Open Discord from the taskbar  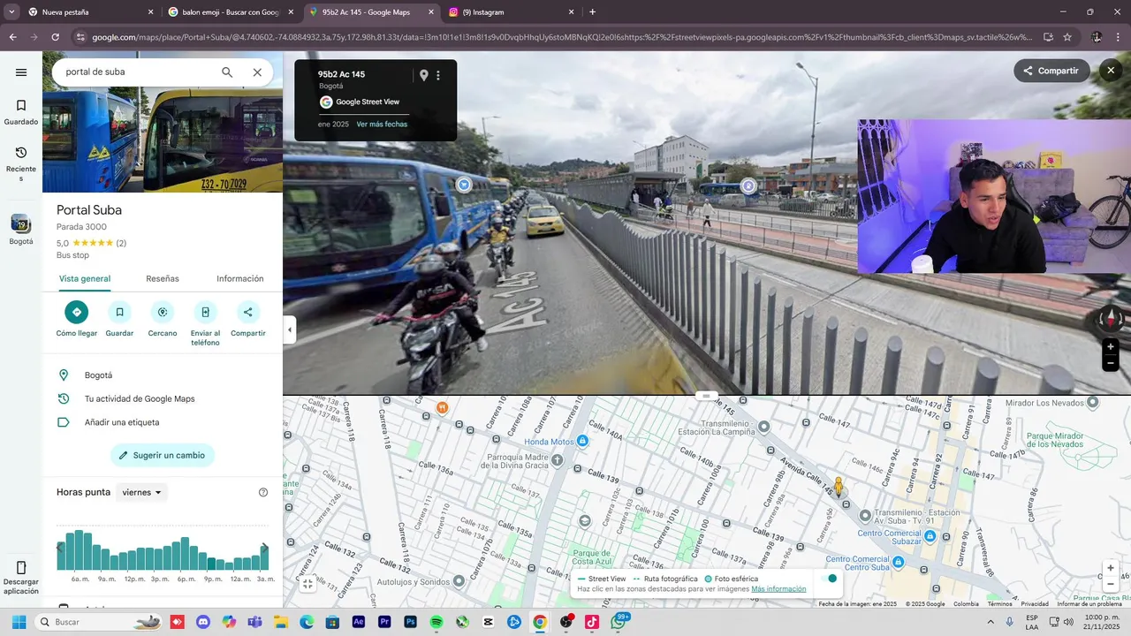pyautogui.click(x=203, y=622)
